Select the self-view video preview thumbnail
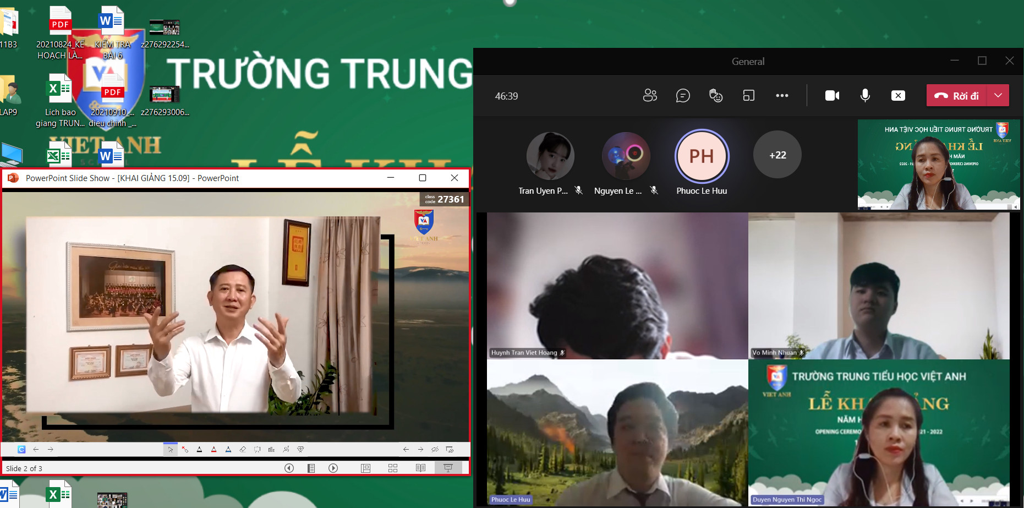 click(938, 165)
